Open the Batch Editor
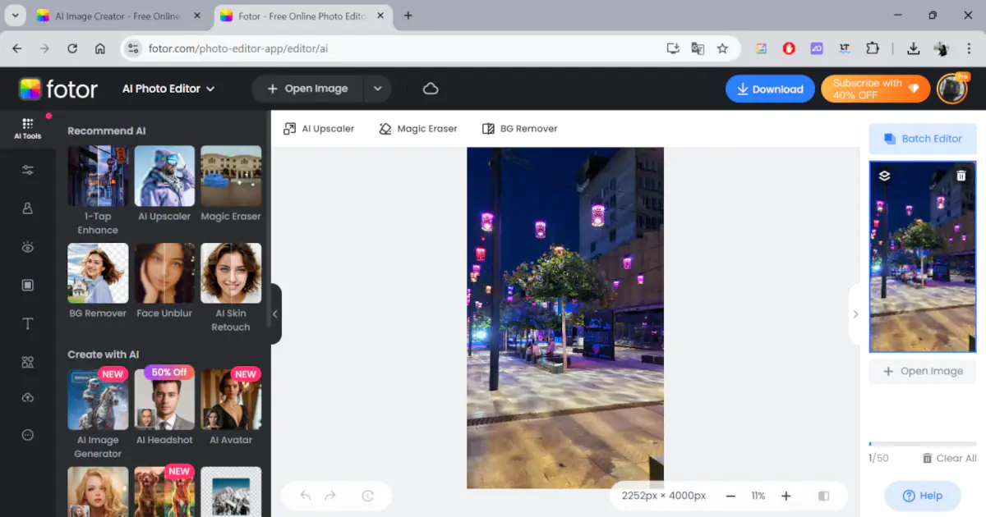 [x=923, y=139]
